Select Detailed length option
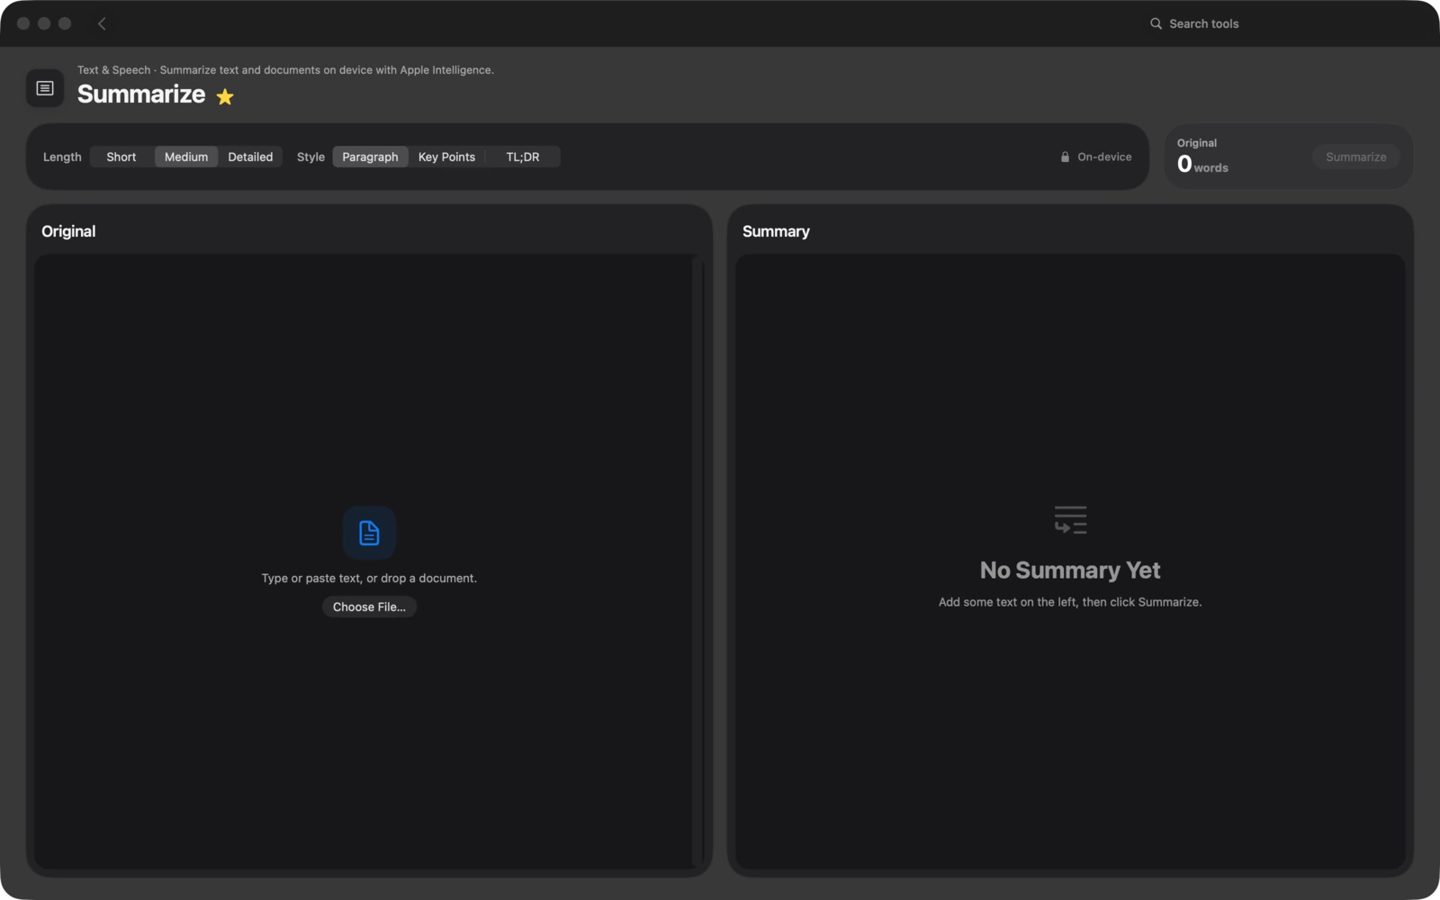1440x900 pixels. (x=250, y=157)
